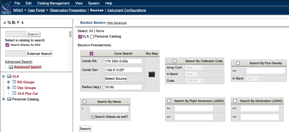Click the Radius (deg.) input field
The width and height of the screenshot is (289, 132).
pos(123,87)
